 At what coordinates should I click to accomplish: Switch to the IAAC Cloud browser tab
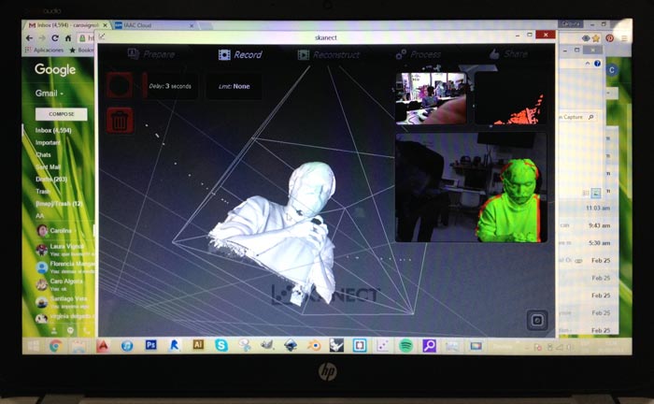[154, 25]
